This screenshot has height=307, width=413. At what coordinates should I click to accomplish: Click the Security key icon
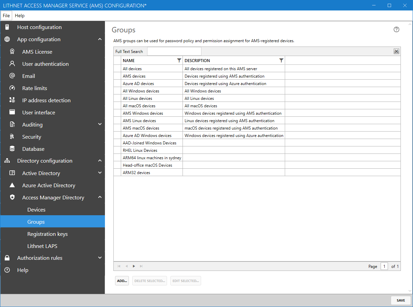(12, 137)
